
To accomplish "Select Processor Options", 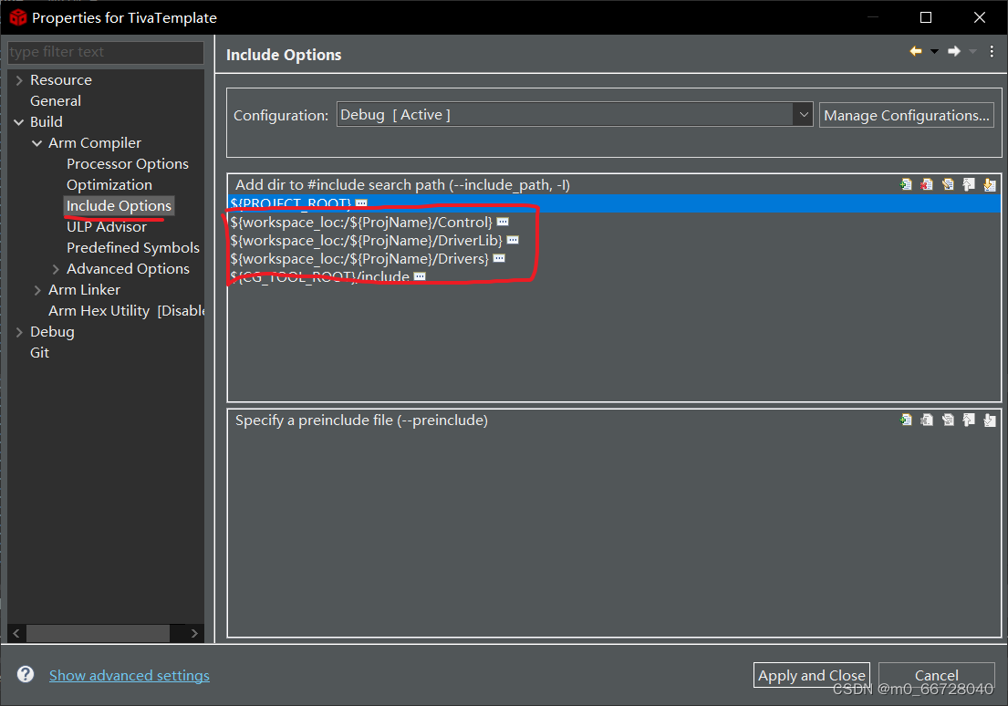I will (x=128, y=164).
